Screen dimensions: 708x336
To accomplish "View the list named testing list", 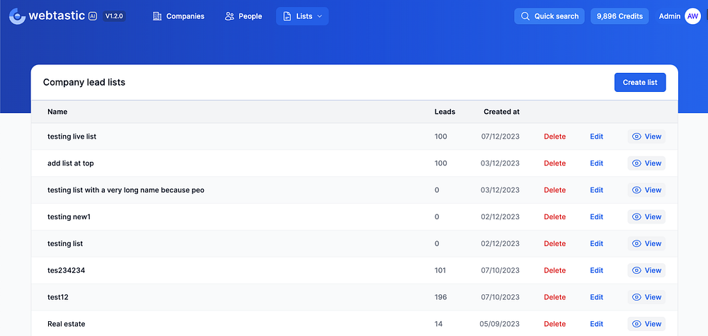I will coord(646,243).
